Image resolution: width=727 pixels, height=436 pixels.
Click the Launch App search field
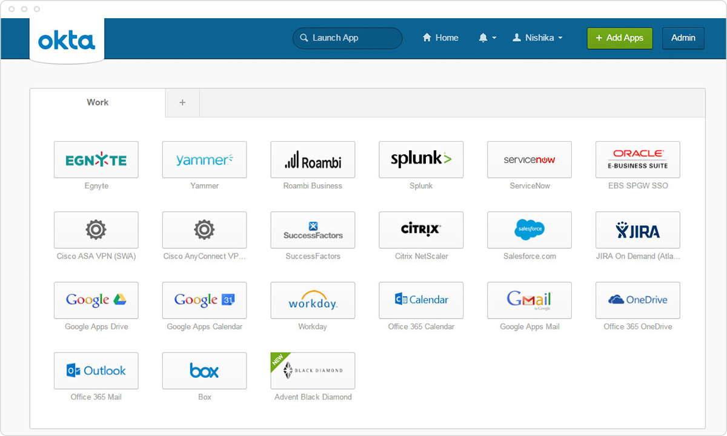pyautogui.click(x=348, y=38)
